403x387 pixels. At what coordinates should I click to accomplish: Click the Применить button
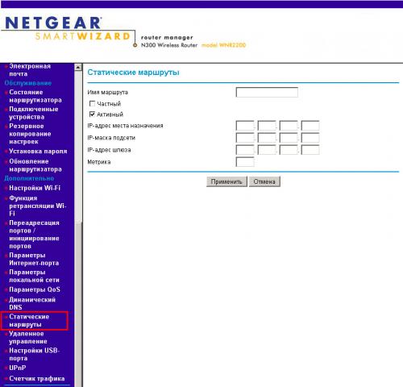click(226, 181)
